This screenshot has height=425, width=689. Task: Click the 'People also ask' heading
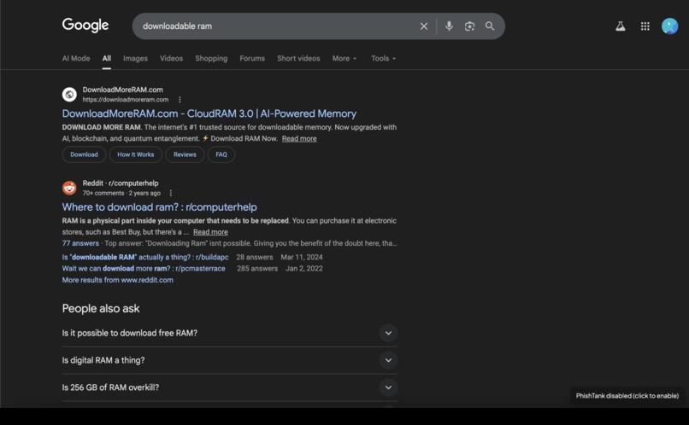tap(101, 308)
